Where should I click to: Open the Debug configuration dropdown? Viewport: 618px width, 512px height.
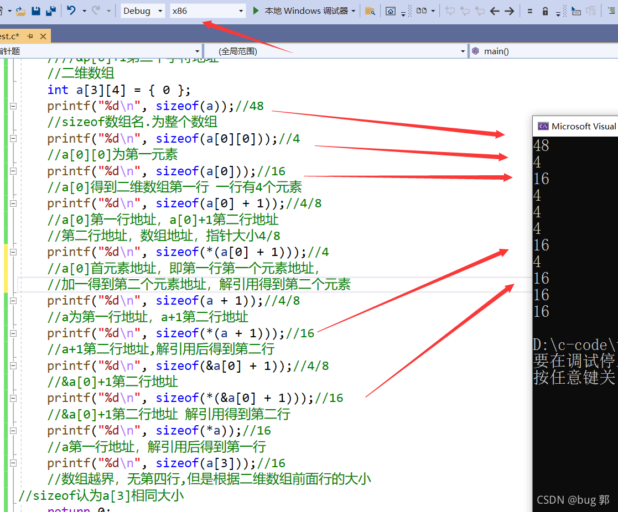click(x=143, y=11)
